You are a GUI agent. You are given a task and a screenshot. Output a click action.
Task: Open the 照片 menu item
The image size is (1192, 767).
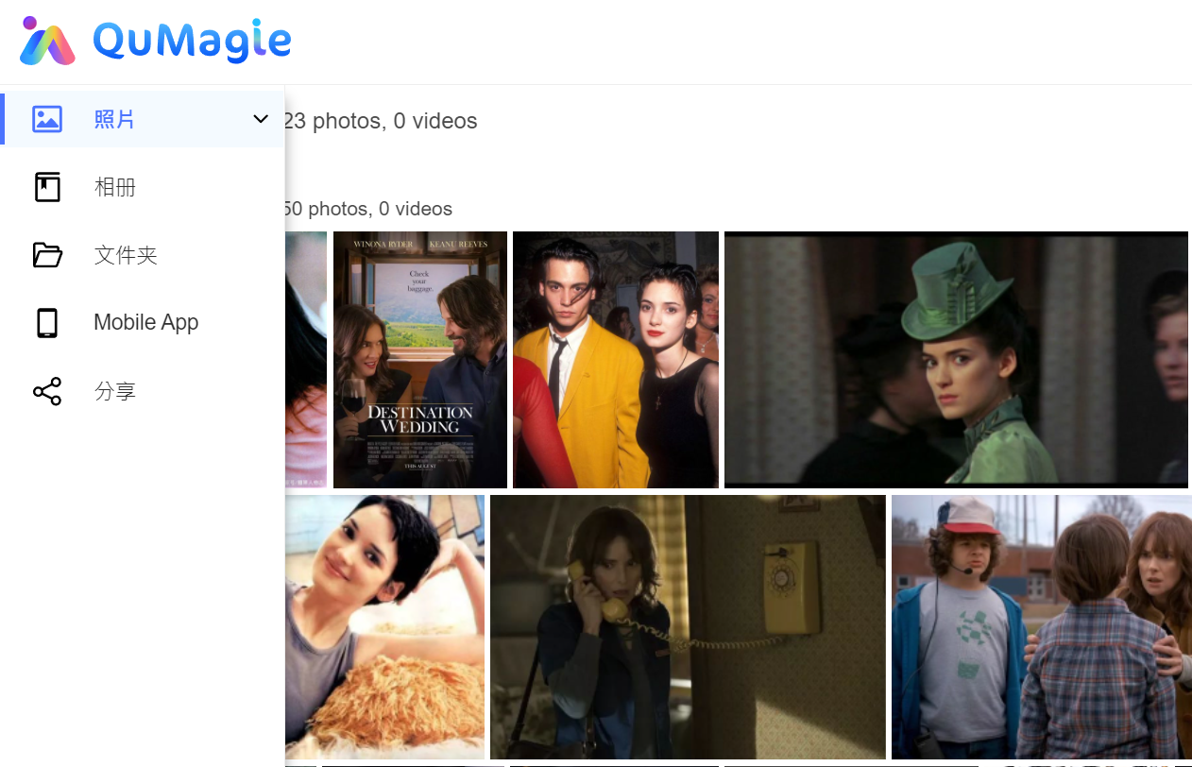tap(143, 119)
